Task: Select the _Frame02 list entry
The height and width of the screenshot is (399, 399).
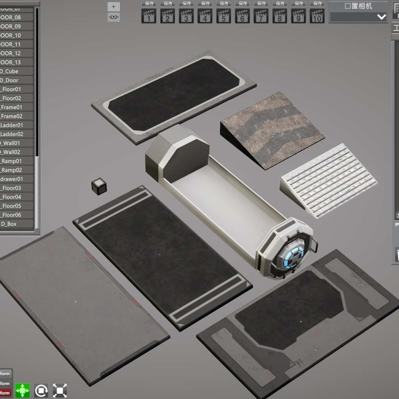Action: click(16, 116)
